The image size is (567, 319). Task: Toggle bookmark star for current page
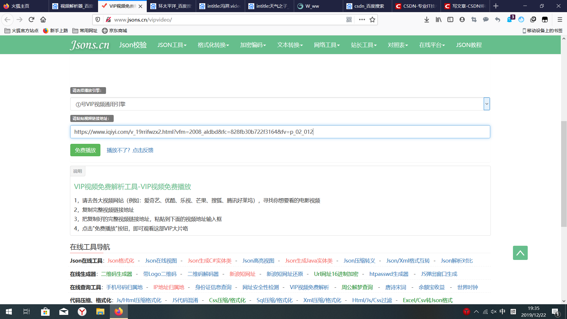372,19
